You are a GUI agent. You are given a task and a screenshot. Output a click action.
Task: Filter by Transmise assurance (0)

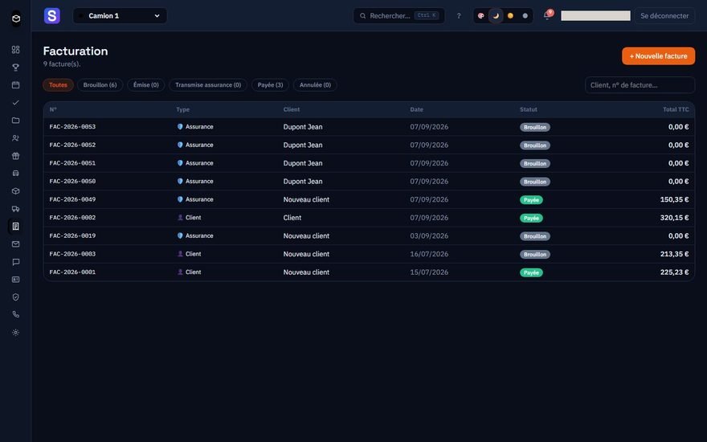pyautogui.click(x=208, y=85)
